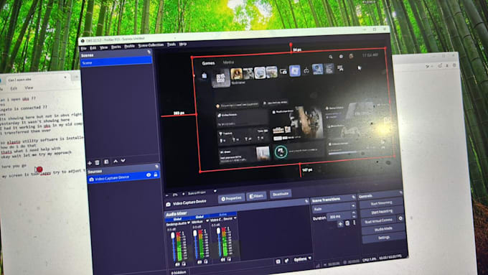Open the Help menu in OBS
The height and width of the screenshot is (275, 488).
tap(183, 44)
